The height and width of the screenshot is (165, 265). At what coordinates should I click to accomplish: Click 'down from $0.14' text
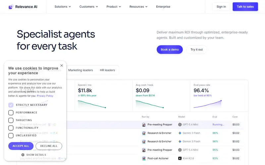pos(145,95)
